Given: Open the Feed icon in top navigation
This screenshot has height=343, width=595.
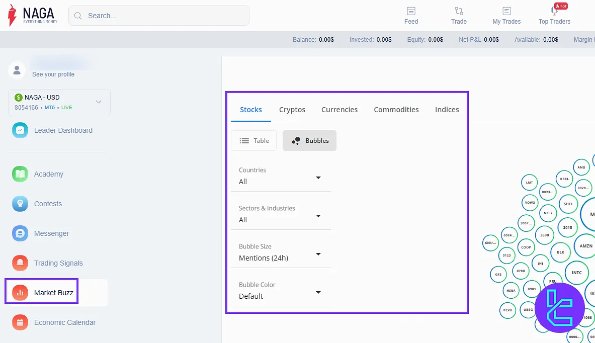Looking at the screenshot, I should click(411, 11).
